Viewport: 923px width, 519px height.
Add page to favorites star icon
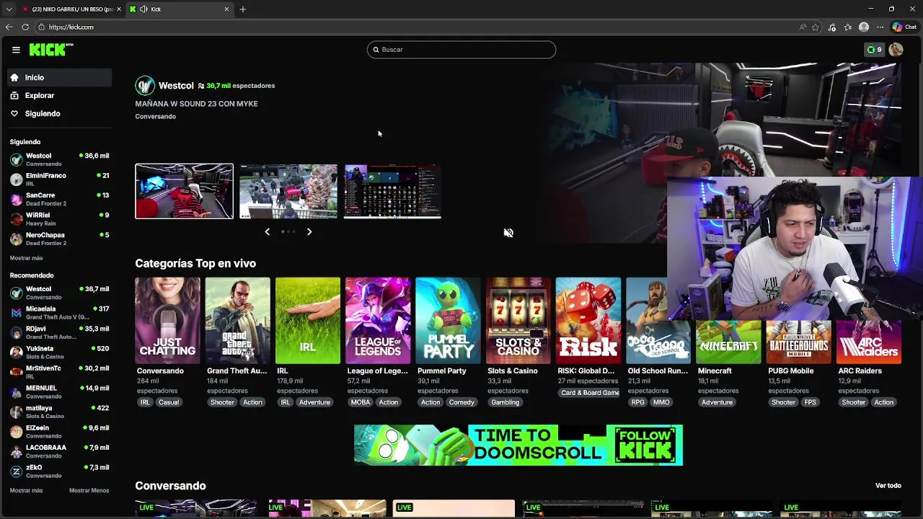point(816,27)
